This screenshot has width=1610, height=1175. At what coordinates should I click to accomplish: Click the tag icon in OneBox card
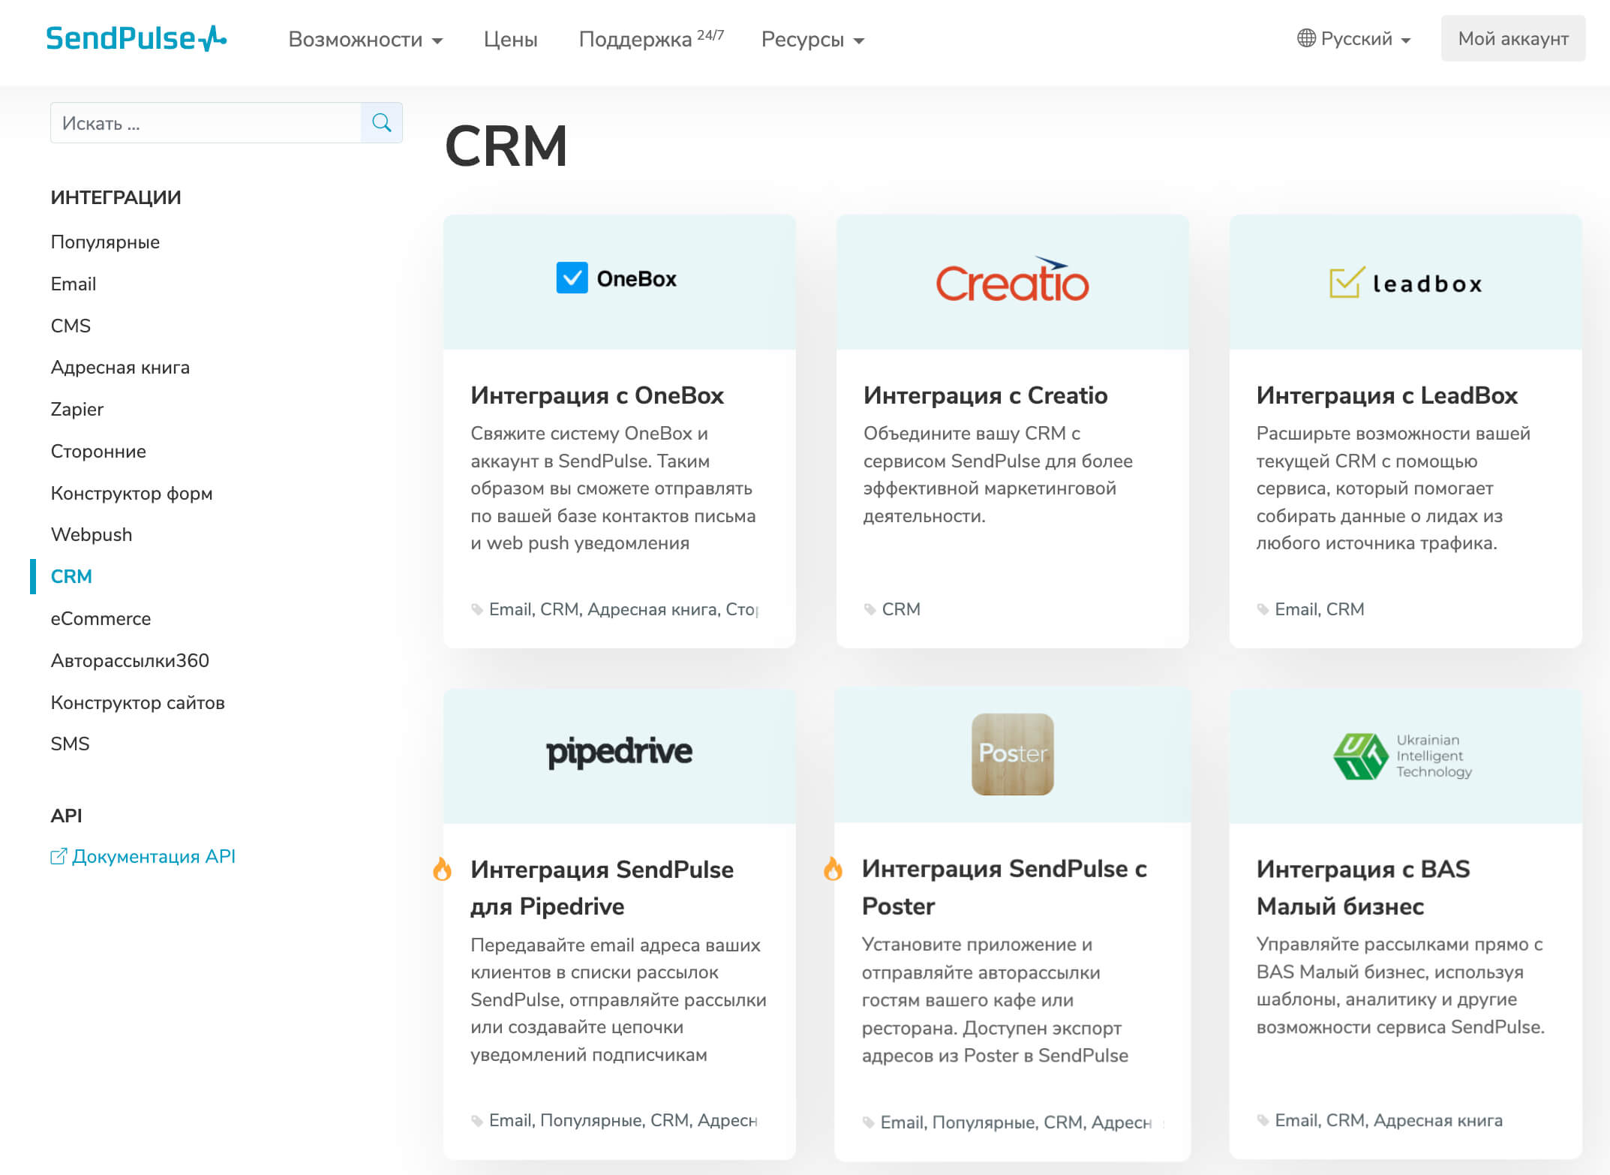(476, 609)
